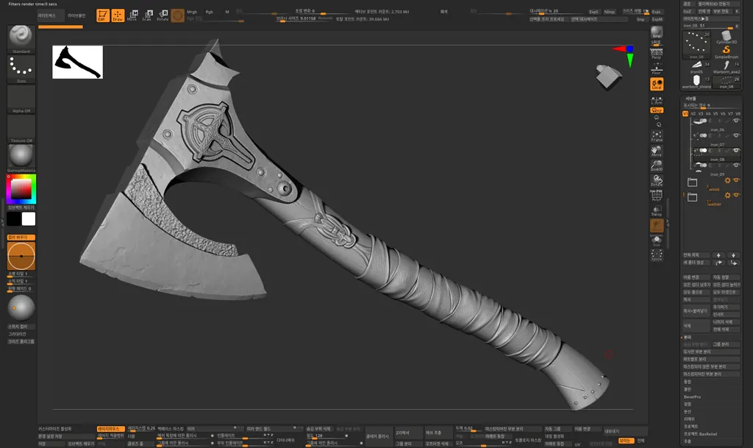Expand the wood subtool folder
This screenshot has height=448, width=753.
pos(692,182)
